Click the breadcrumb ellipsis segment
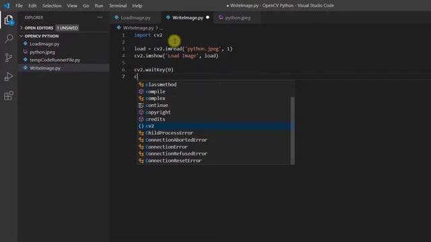431x242 pixels. [x=162, y=28]
